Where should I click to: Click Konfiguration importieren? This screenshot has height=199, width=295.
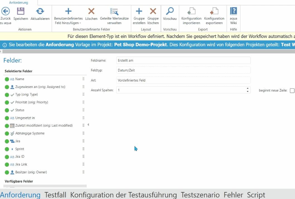[x=191, y=11]
